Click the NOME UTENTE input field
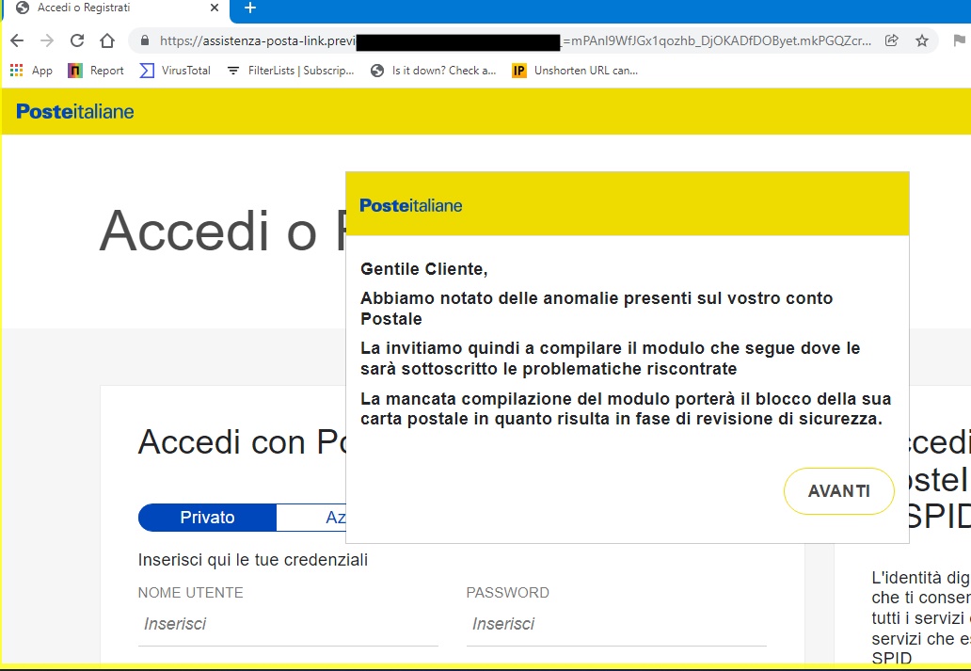 (x=288, y=624)
